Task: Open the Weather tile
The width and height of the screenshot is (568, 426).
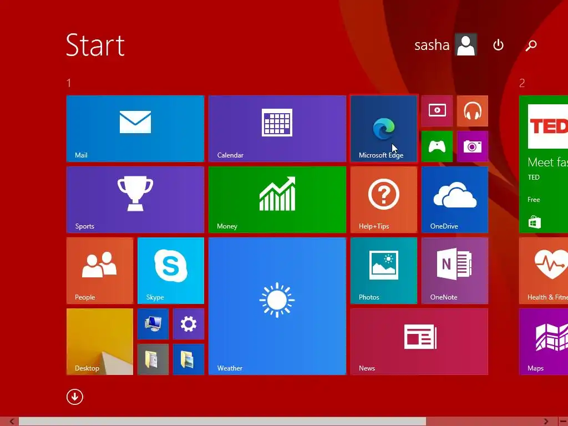Action: 277,306
